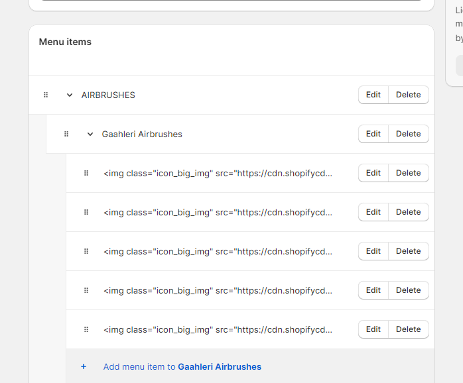Delete the first img class menu item
Viewport: 463px width, 383px height.
(x=409, y=173)
